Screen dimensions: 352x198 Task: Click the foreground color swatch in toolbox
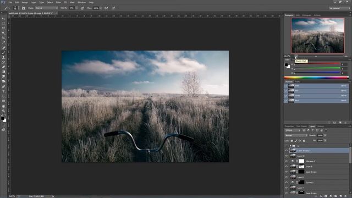(2, 118)
